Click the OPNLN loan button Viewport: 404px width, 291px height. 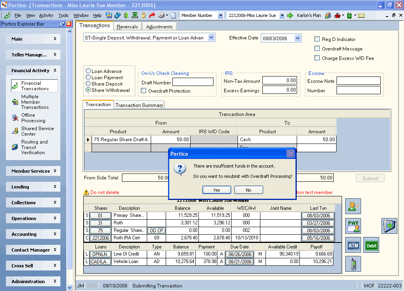100,254
